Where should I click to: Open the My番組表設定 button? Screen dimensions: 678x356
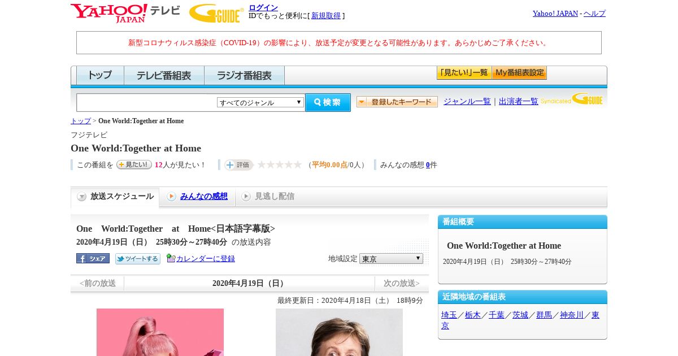coord(519,72)
